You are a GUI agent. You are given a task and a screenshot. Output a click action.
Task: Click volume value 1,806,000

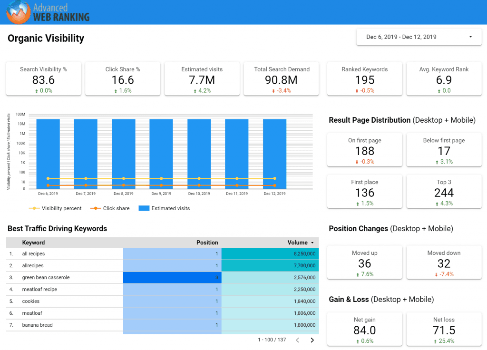click(304, 313)
